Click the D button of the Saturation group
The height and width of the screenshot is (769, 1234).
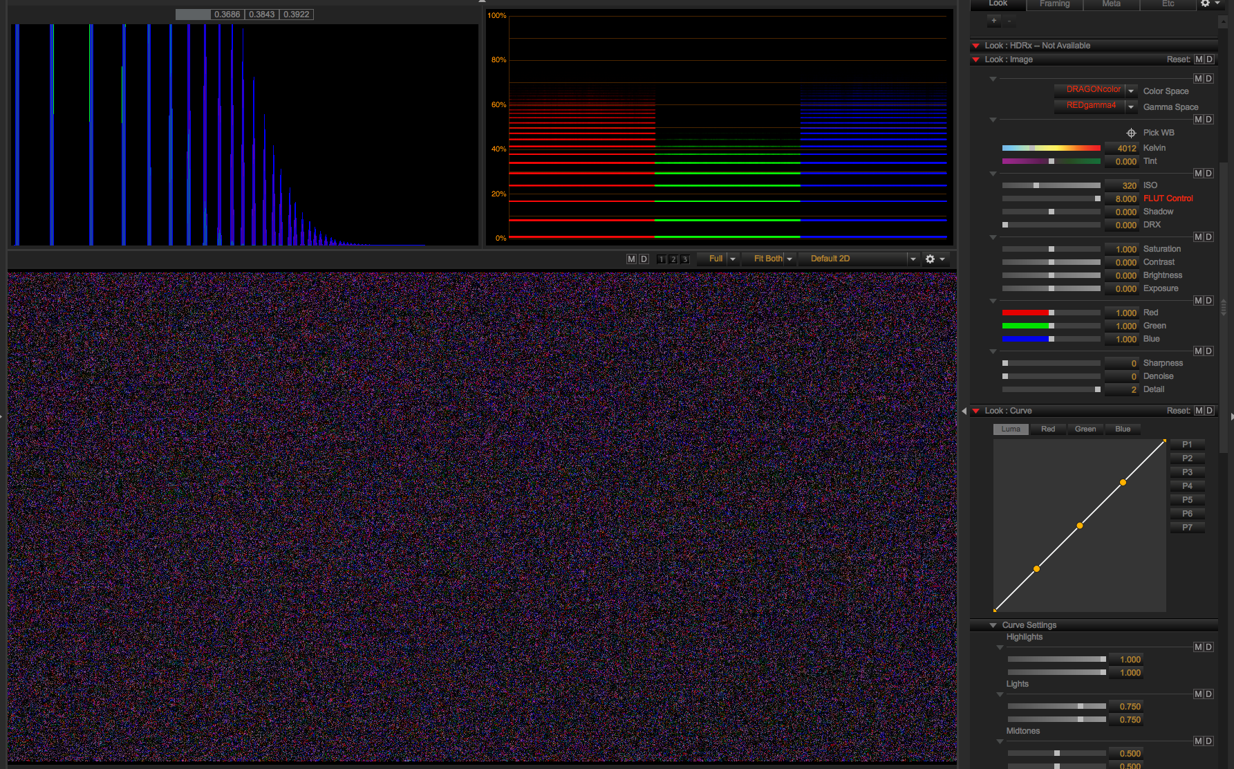tap(1209, 237)
